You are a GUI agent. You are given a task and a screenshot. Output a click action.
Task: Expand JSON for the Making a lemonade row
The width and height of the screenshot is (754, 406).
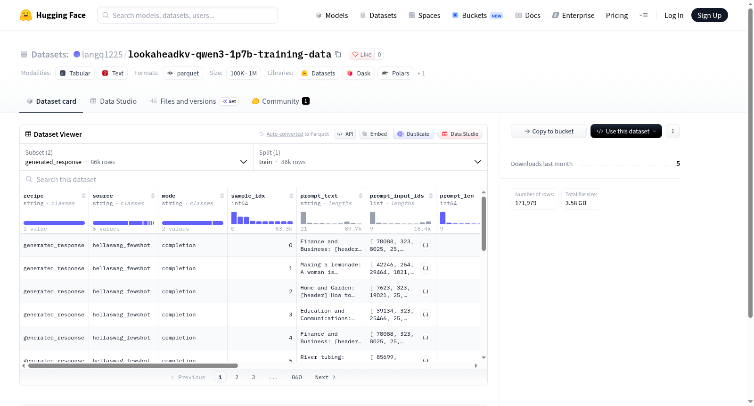426,268
